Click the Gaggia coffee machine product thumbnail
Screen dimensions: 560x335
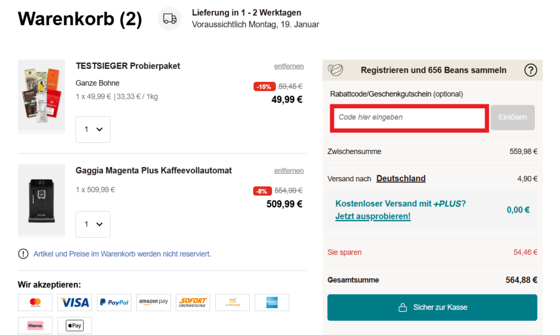[42, 200]
